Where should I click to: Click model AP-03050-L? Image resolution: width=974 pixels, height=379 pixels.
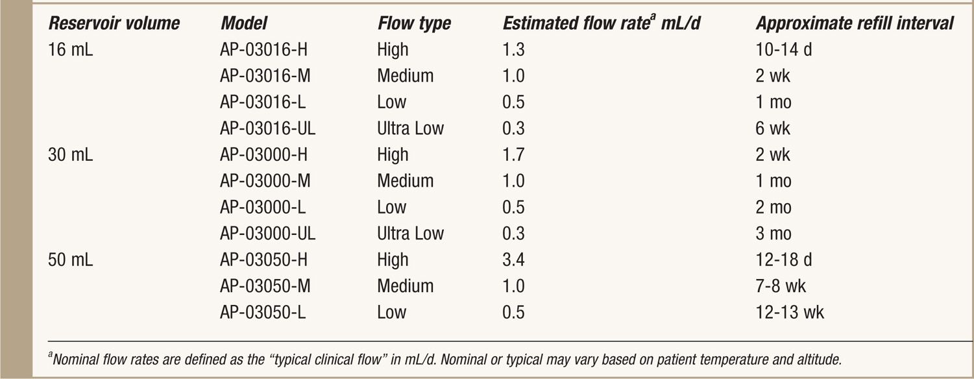(263, 312)
